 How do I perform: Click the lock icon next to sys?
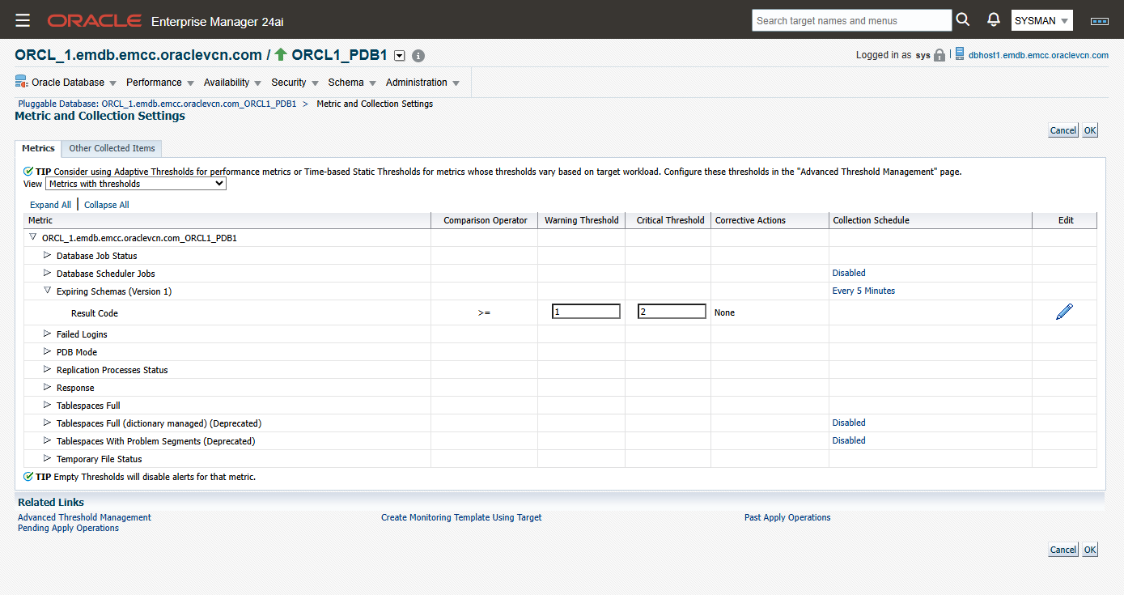click(x=939, y=55)
